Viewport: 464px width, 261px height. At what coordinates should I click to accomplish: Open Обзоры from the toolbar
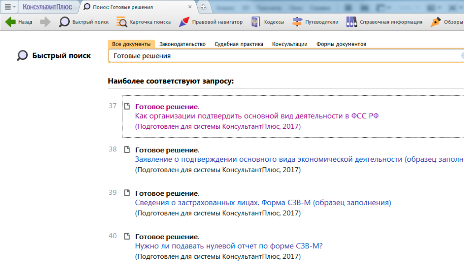point(447,22)
